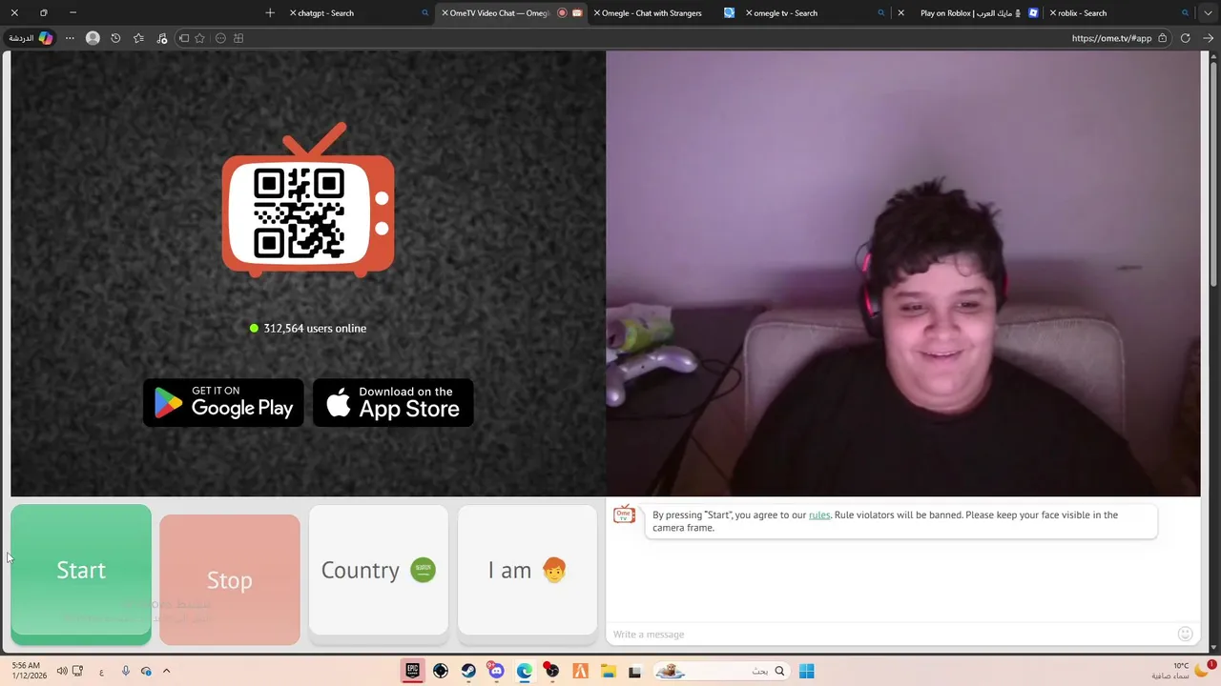Click the address bar URL https://ome.tv/#app

(1111, 38)
